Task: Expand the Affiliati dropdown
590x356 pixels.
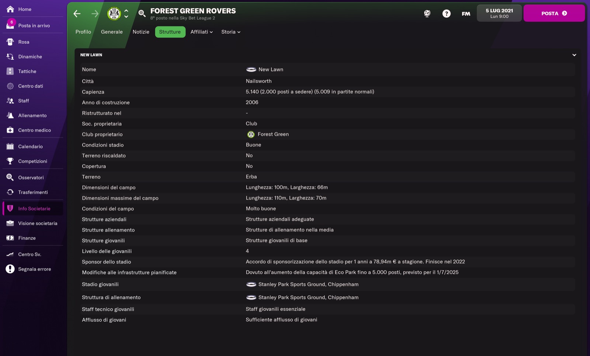Action: (202, 32)
